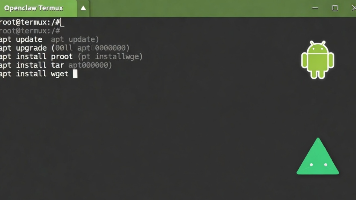Viewport: 356px width, 200px height.
Task: Maximize the Termux window
Action: [x=335, y=8]
